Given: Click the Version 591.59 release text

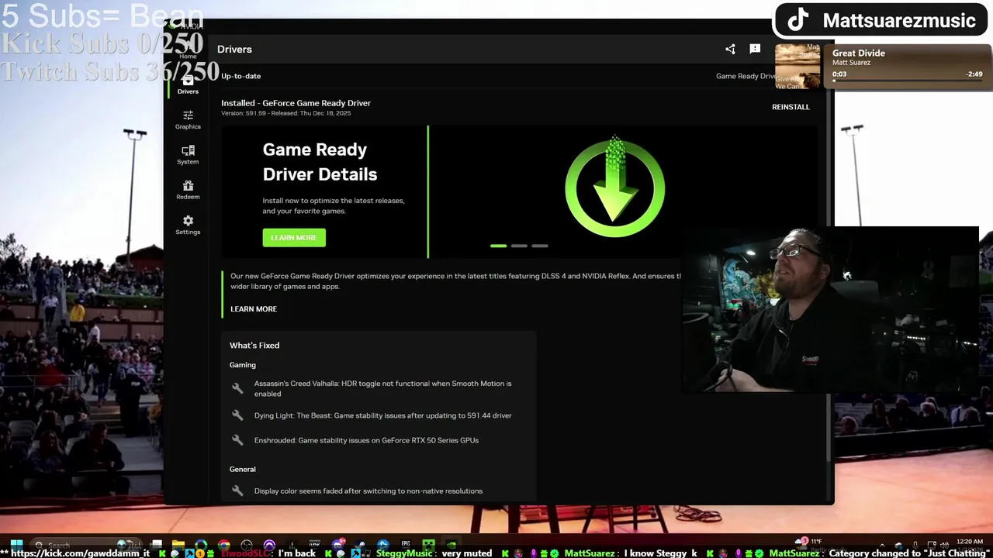Looking at the screenshot, I should [285, 113].
